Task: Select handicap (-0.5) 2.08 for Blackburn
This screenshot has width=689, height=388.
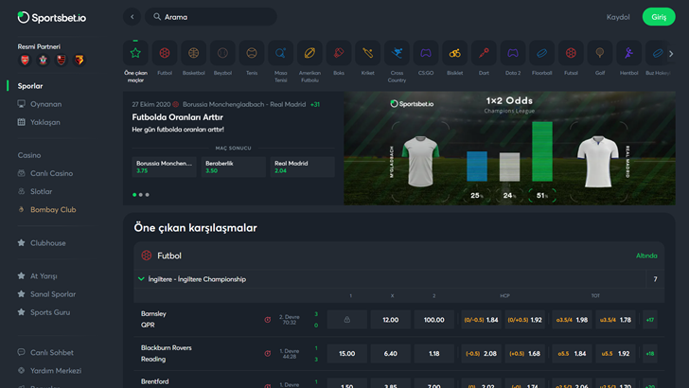Action: [481, 353]
